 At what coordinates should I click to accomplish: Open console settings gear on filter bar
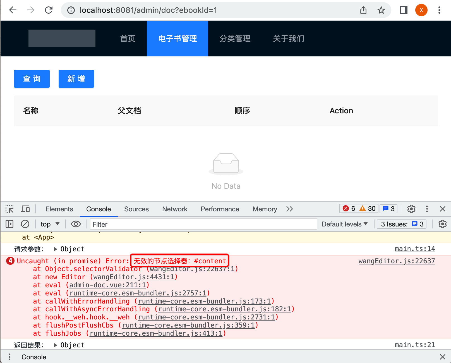coord(443,224)
